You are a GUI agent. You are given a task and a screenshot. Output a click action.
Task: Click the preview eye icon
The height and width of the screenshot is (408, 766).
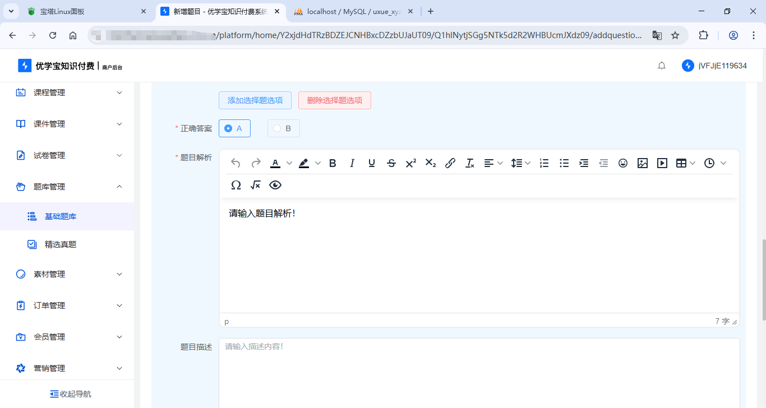tap(275, 186)
